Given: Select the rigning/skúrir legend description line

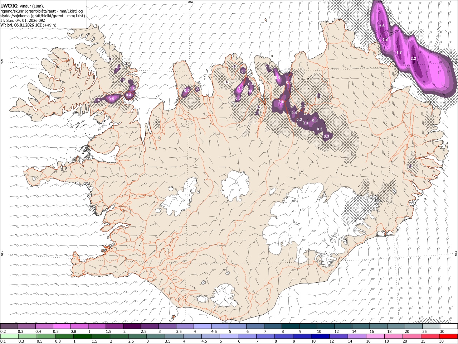Looking at the screenshot, I should 42,11.
